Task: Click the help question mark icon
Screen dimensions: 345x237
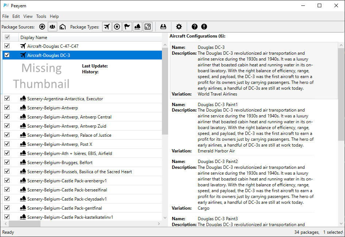Action: (x=194, y=27)
